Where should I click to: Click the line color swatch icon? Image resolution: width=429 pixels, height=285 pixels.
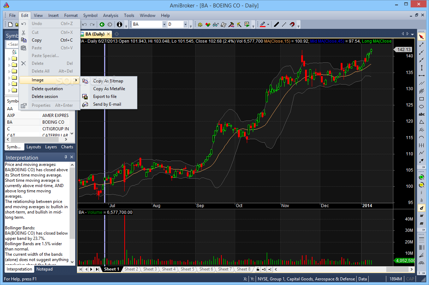coord(262,24)
